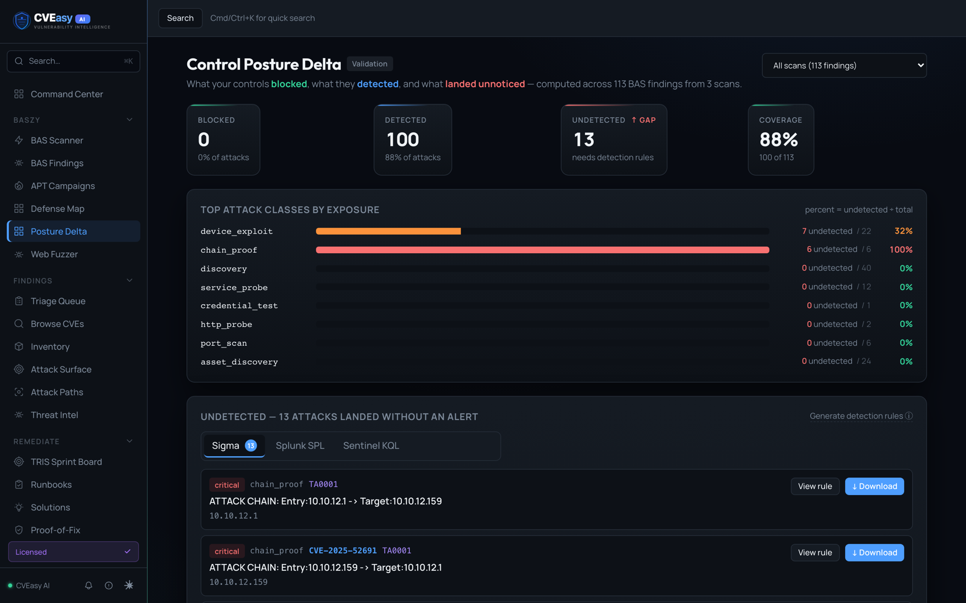Image resolution: width=966 pixels, height=603 pixels.
Task: Click the Proof-of-Fix shield icon
Action: 19,530
